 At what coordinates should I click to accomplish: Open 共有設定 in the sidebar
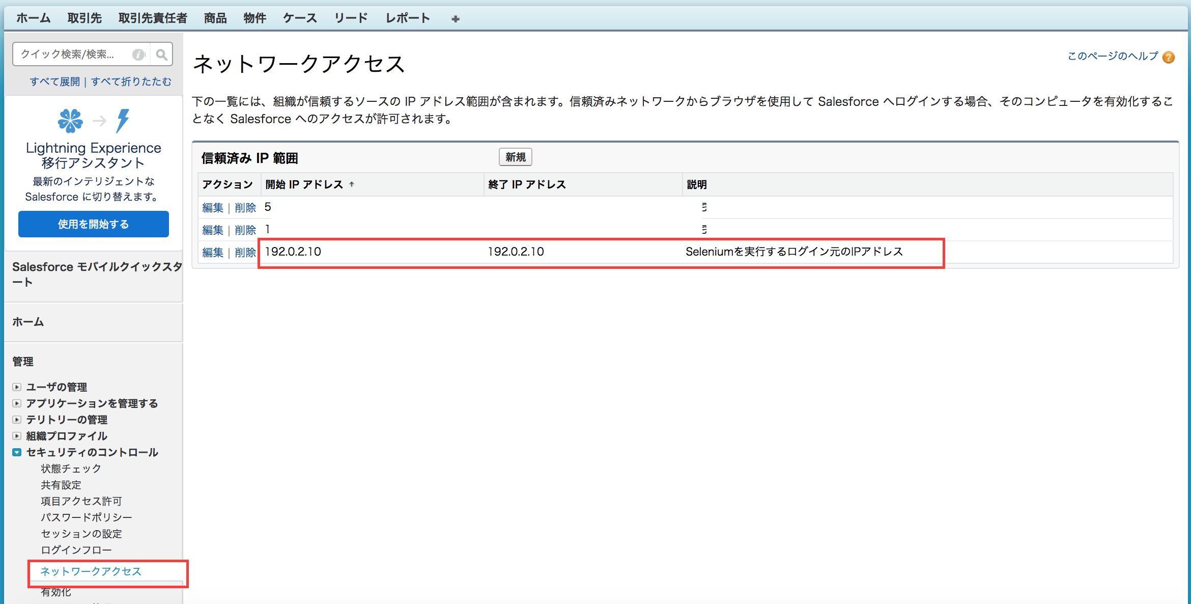click(x=61, y=485)
